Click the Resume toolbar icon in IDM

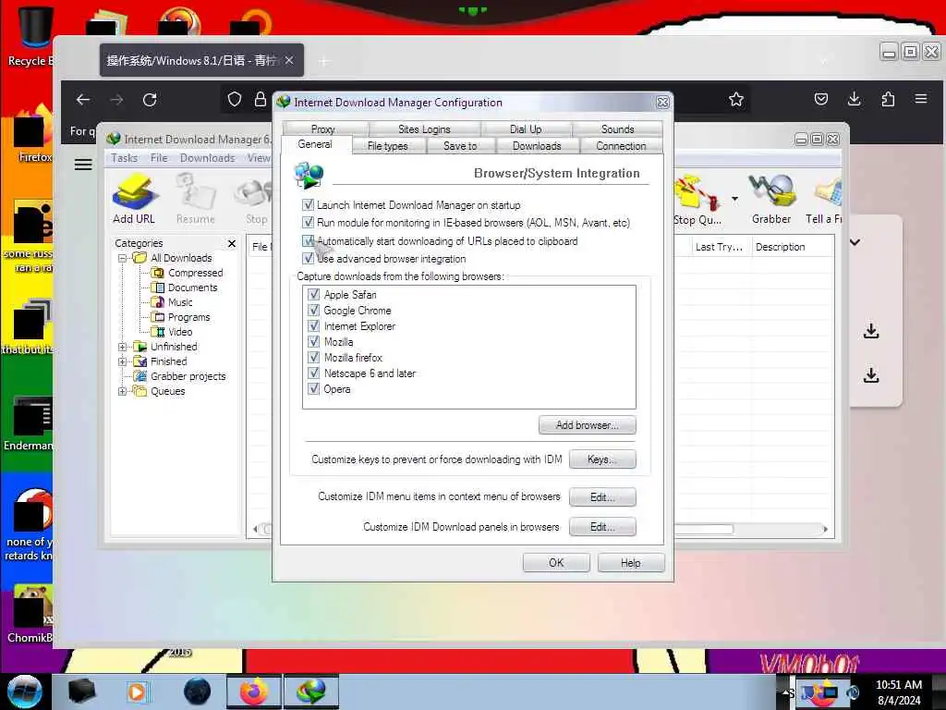[196, 198]
